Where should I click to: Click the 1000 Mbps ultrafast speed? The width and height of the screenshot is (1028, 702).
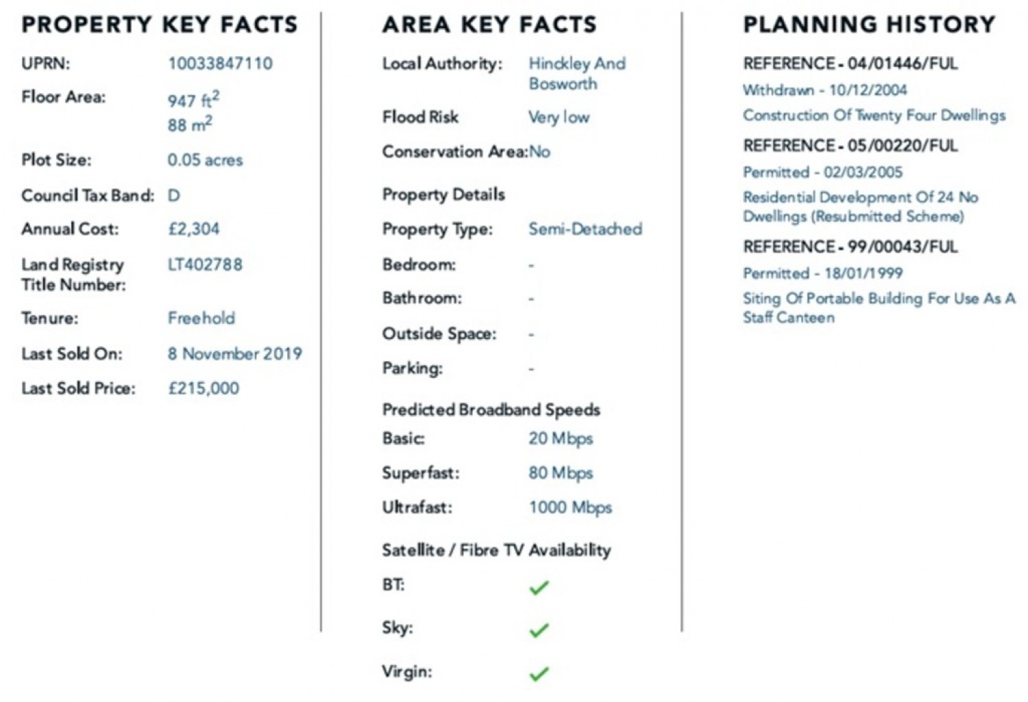(570, 507)
